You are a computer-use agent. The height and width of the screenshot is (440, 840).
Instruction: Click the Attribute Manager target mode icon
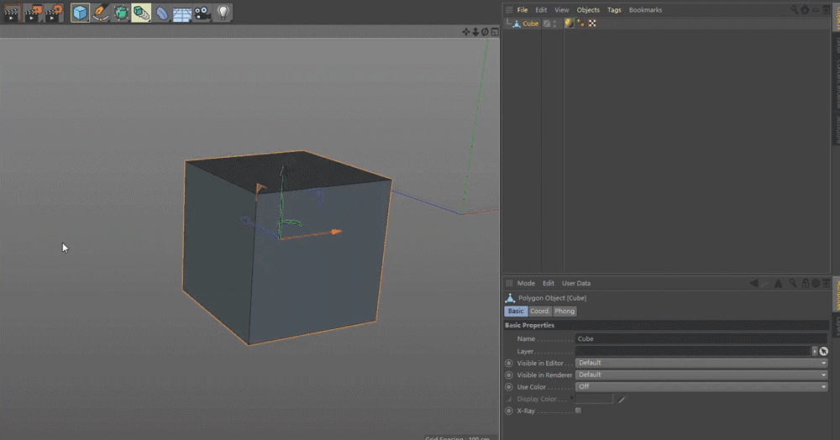[x=816, y=283]
